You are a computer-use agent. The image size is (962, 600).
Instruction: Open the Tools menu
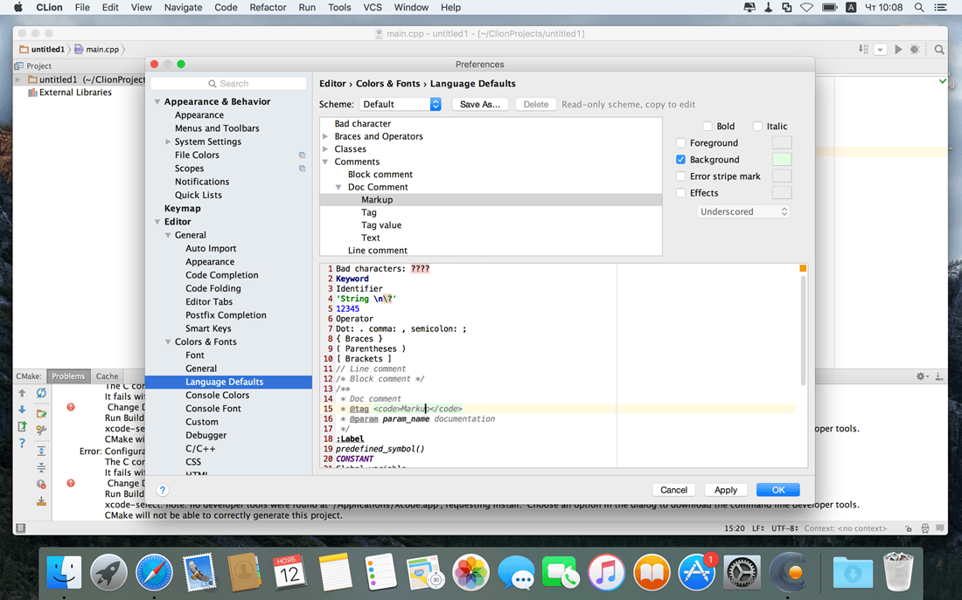pyautogui.click(x=339, y=7)
